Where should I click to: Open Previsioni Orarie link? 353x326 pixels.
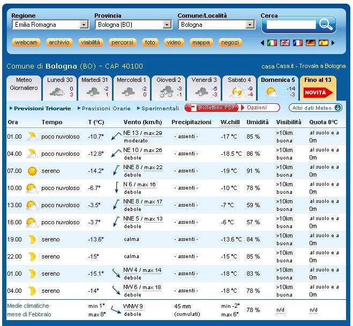coord(106,108)
